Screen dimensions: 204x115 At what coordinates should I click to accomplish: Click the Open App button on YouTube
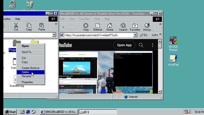click(x=124, y=45)
